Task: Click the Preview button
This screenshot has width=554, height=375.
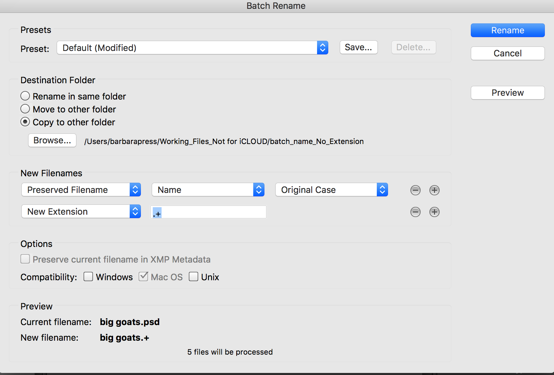Action: point(507,93)
